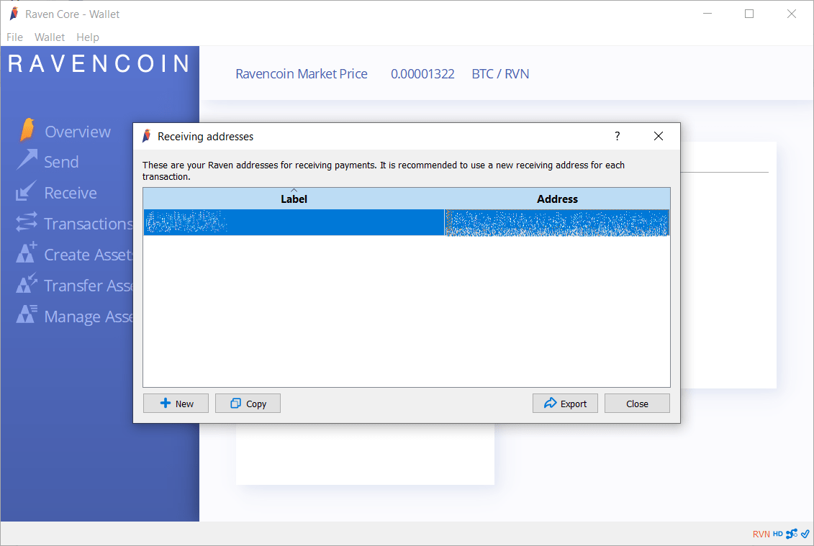Click the network connections status icon
Screen dimensions: 814x546
792,534
